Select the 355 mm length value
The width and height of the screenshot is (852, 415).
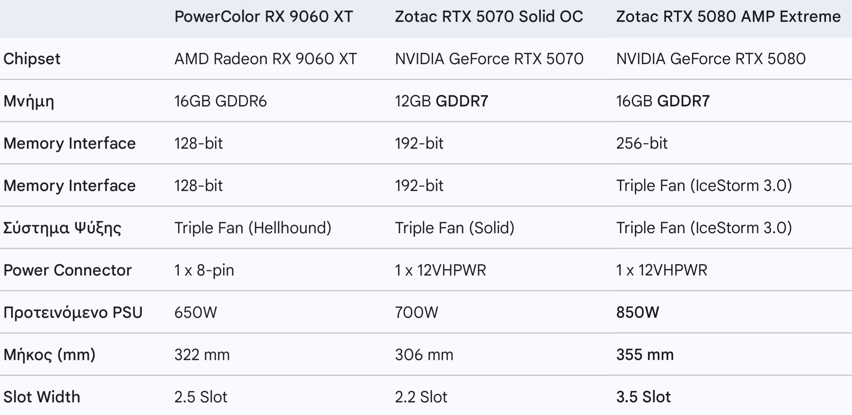[645, 355]
